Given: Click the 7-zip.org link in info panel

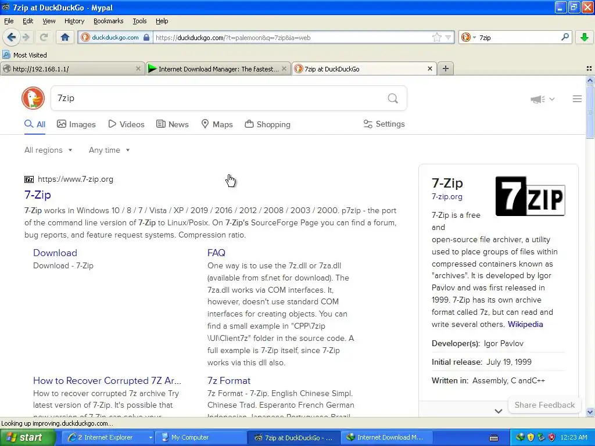Looking at the screenshot, I should click(447, 197).
